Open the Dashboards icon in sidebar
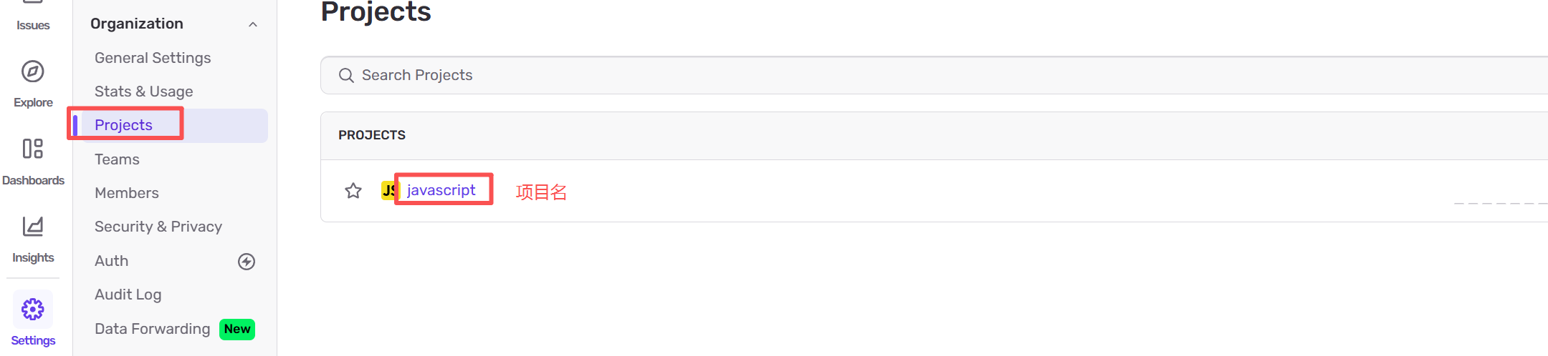Viewport: 1548px width, 356px height. pyautogui.click(x=33, y=149)
